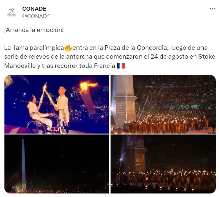Click the '¡Arranca la emoción!' text line
The width and height of the screenshot is (219, 197).
34,30
